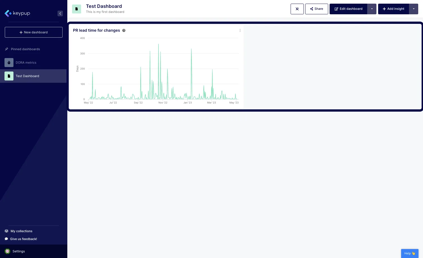The height and width of the screenshot is (258, 423).
Task: Open My collections via the stacked layers icon
Action: coord(6,231)
